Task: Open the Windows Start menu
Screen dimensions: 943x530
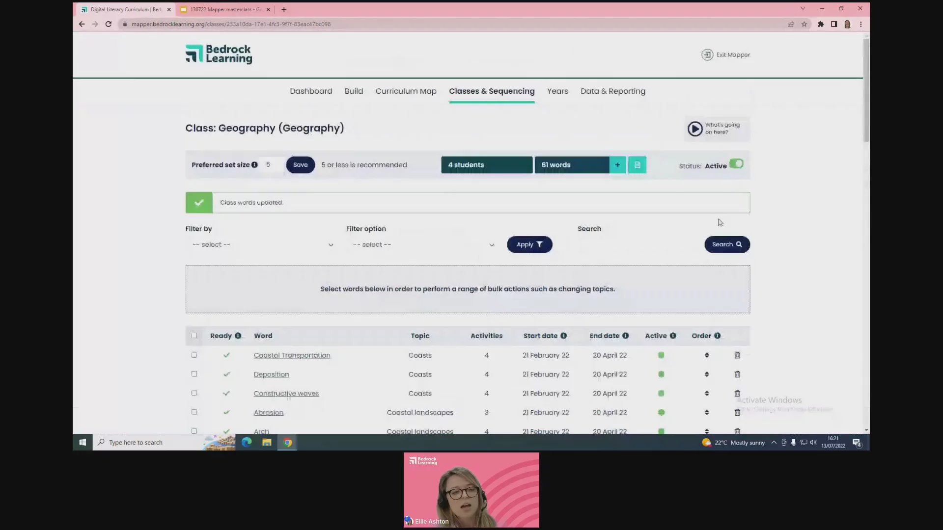Action: pyautogui.click(x=83, y=442)
